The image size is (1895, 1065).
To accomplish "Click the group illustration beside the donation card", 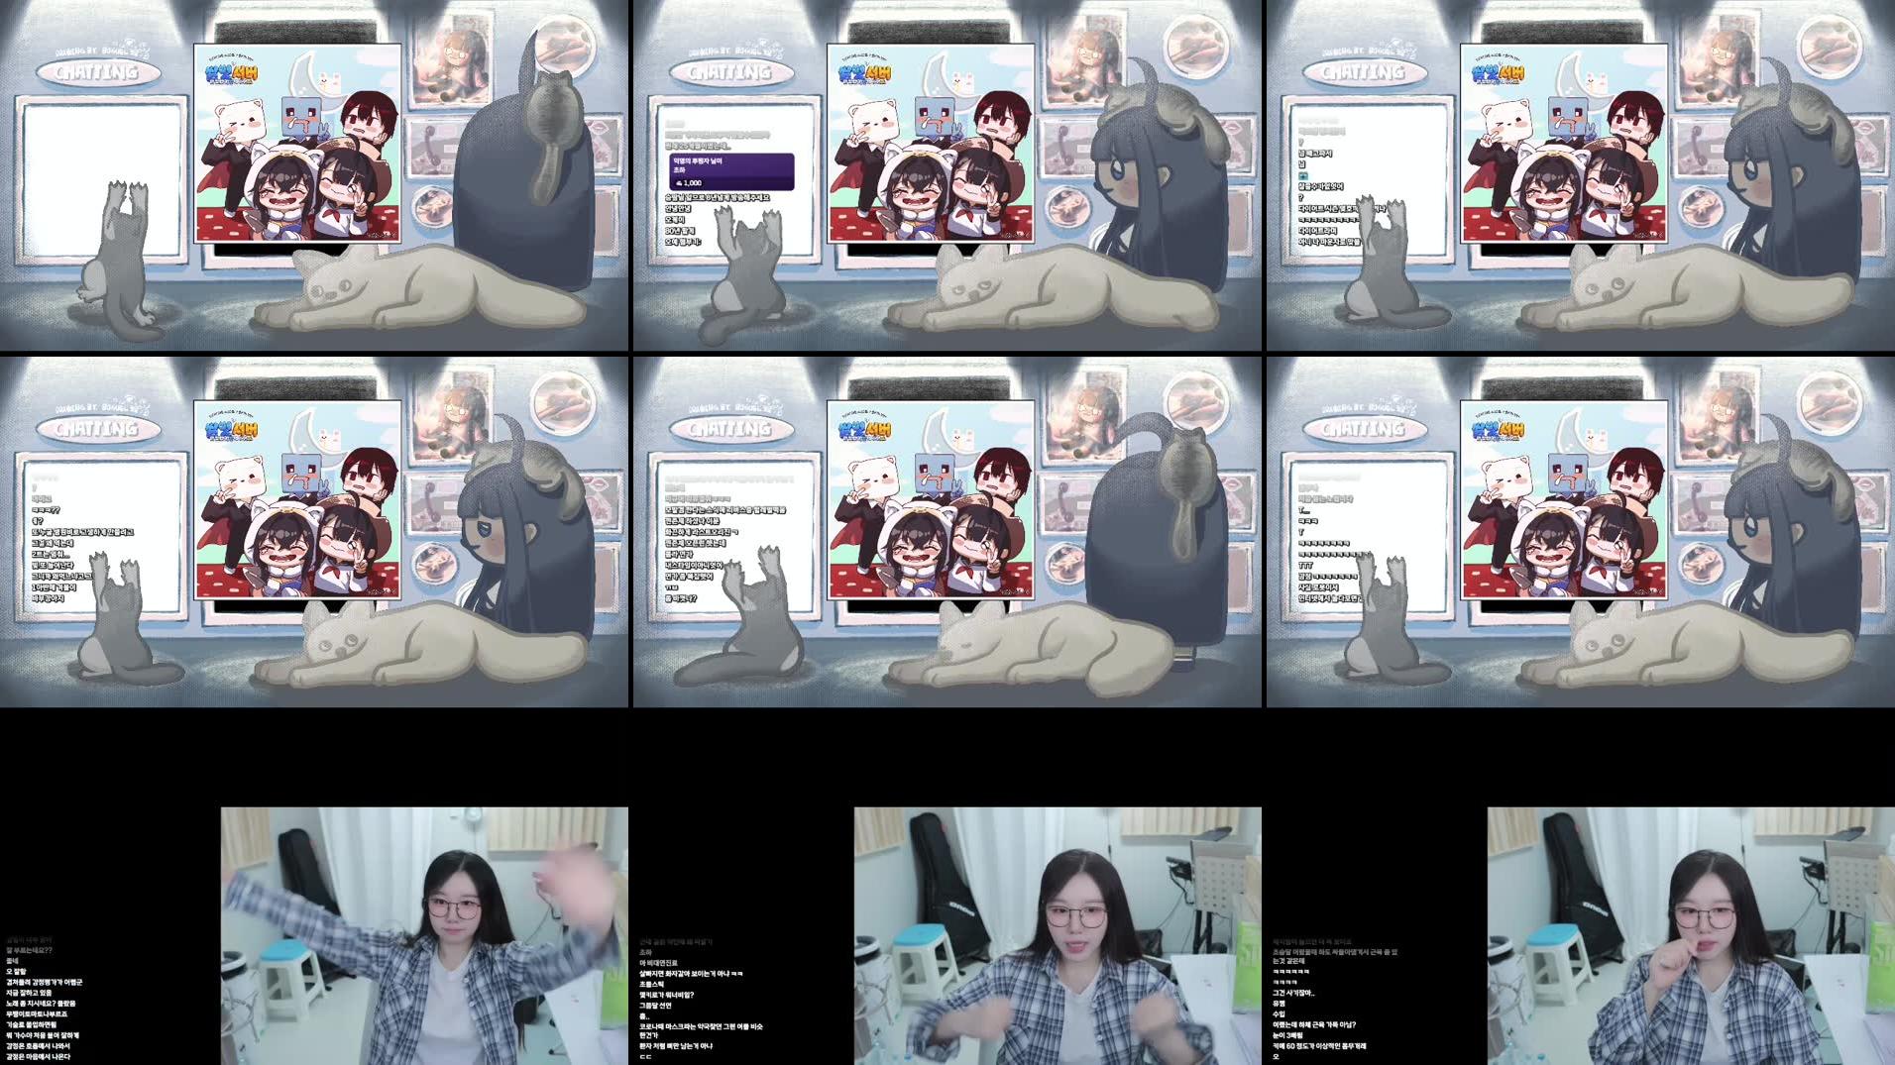I will pyautogui.click(x=931, y=144).
